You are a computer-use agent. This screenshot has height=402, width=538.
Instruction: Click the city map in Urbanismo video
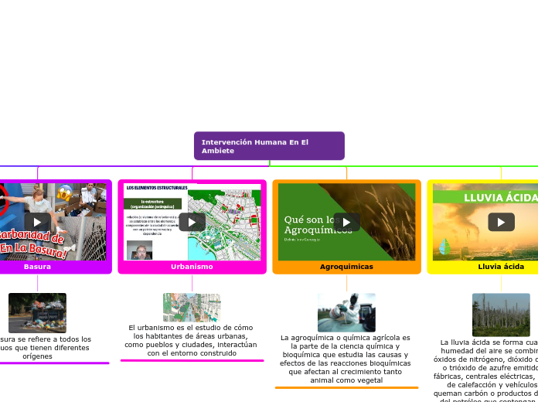click(224, 225)
